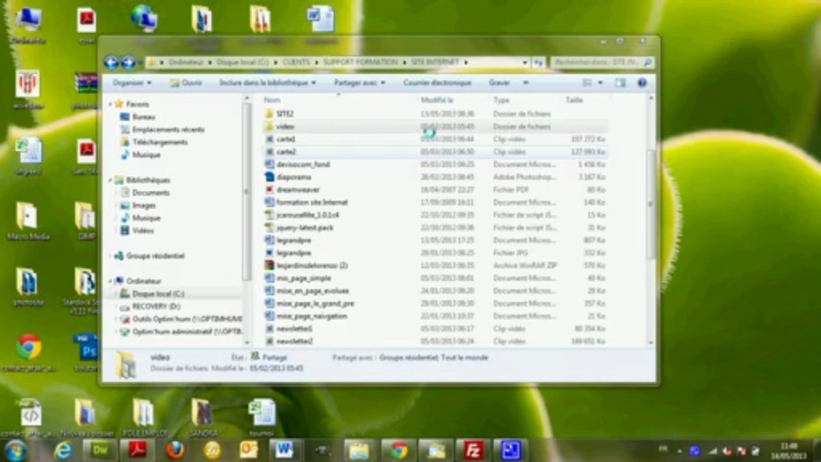Go back with the Explorer back arrow
The image size is (821, 462).
coord(111,62)
